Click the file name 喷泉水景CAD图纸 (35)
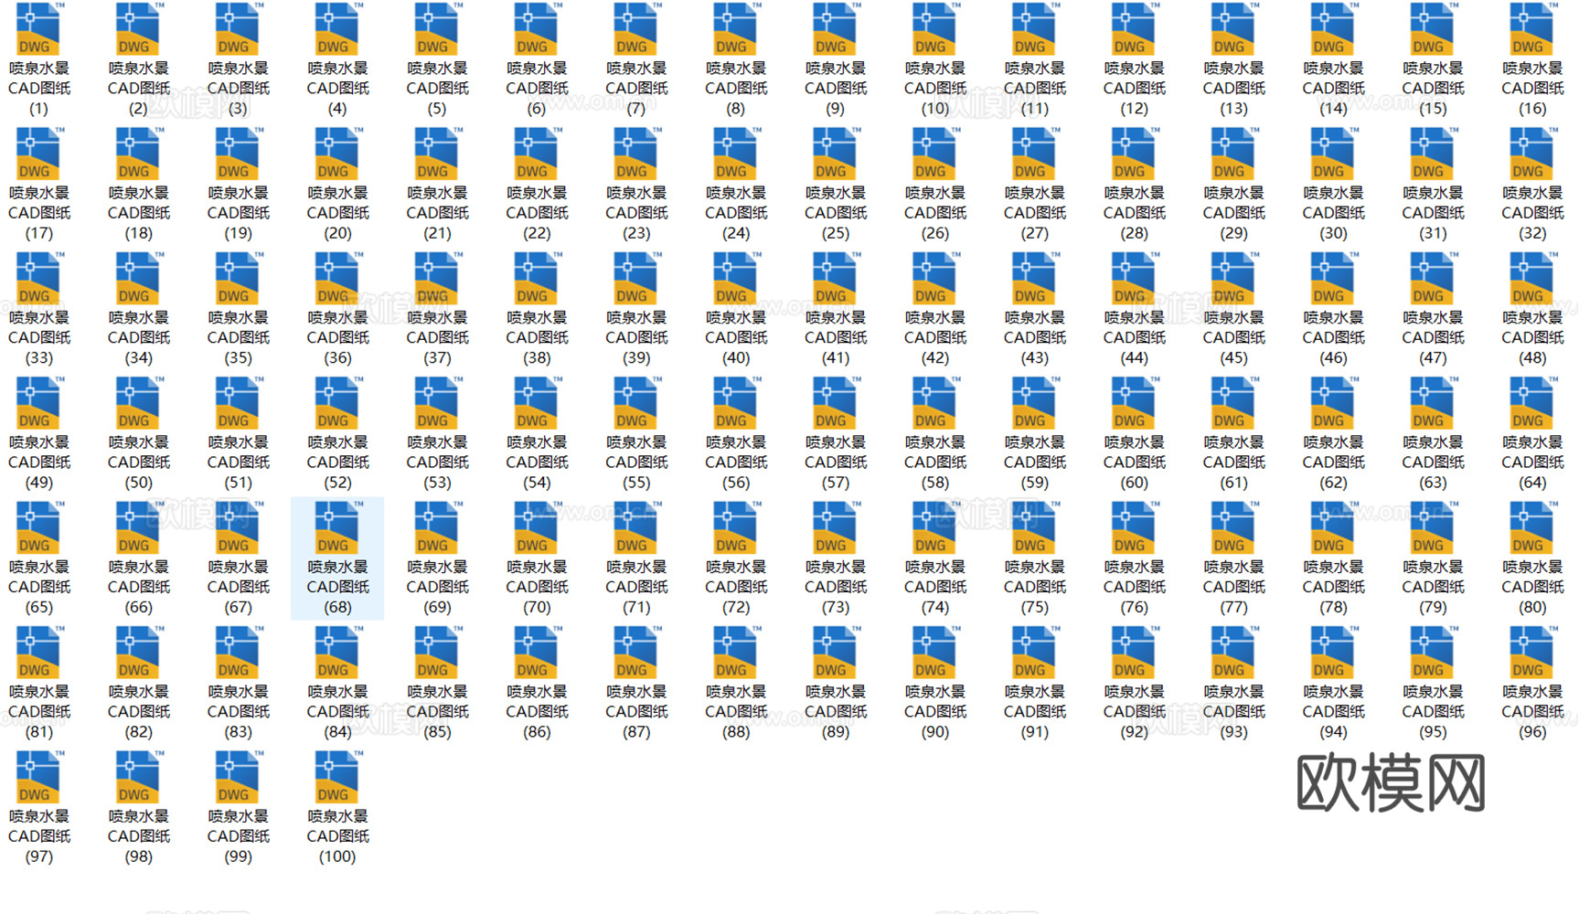 [238, 338]
